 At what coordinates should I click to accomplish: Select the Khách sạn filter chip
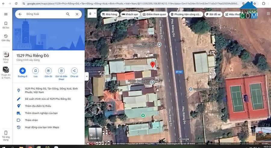pyautogui.click(x=129, y=14)
